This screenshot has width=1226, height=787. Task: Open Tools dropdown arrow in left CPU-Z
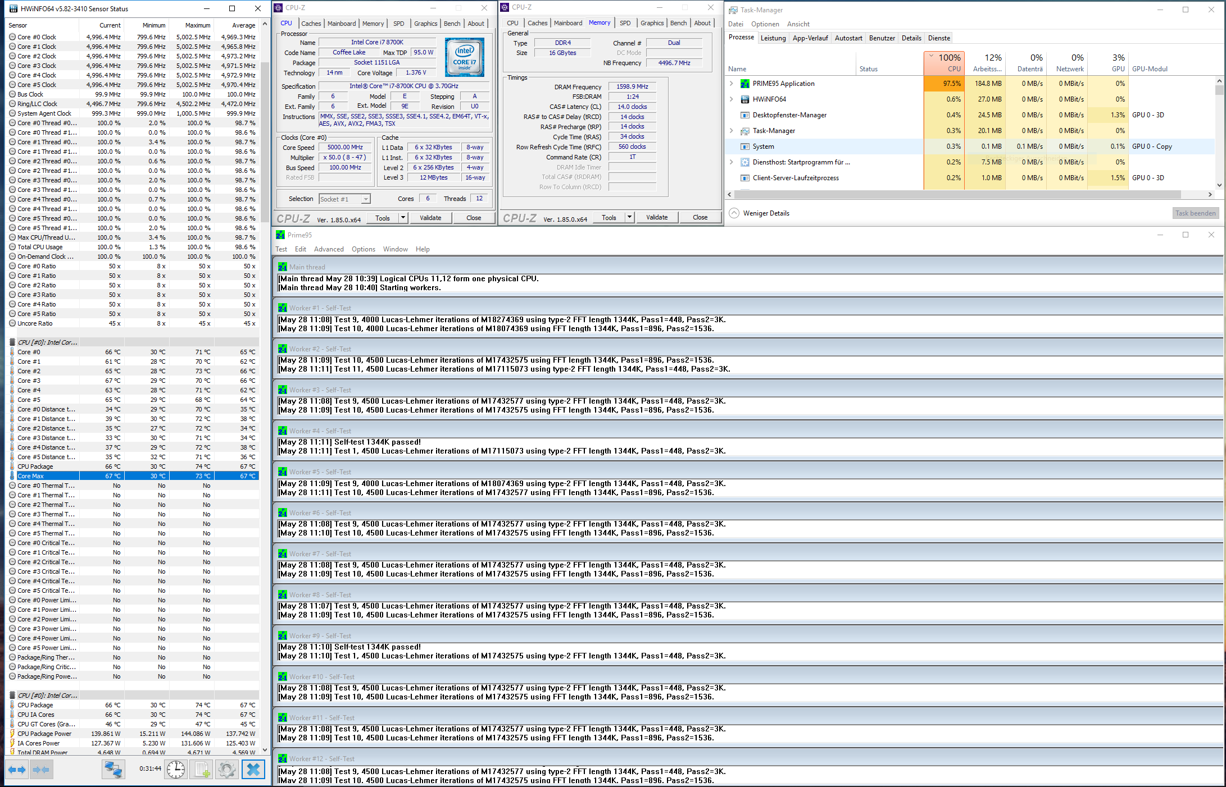(x=403, y=218)
